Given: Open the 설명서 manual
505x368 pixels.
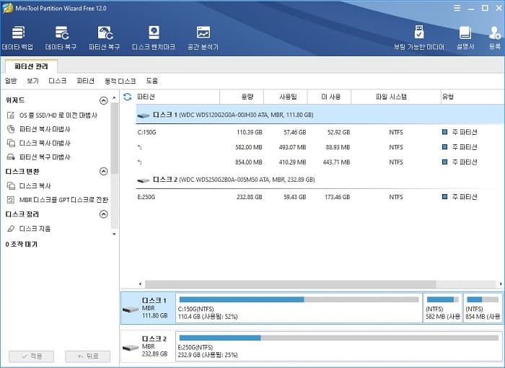Looking at the screenshot, I should [x=465, y=38].
